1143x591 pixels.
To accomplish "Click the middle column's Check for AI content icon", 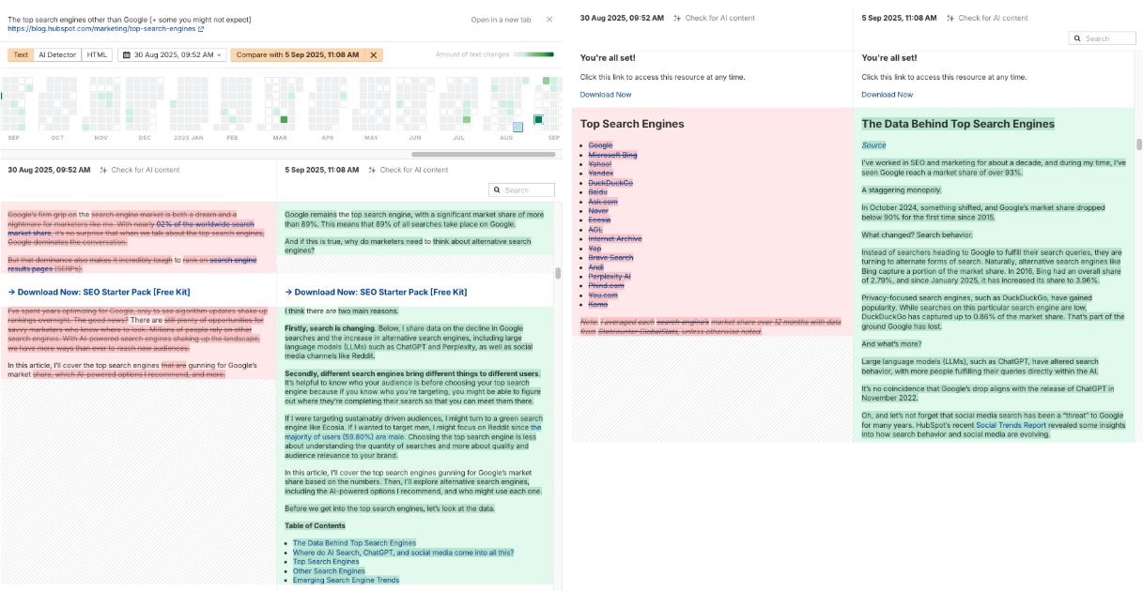I will tap(679, 17).
